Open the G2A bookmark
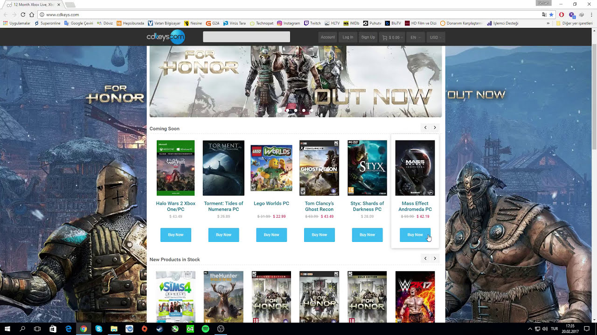This screenshot has width=597, height=335. (213, 23)
